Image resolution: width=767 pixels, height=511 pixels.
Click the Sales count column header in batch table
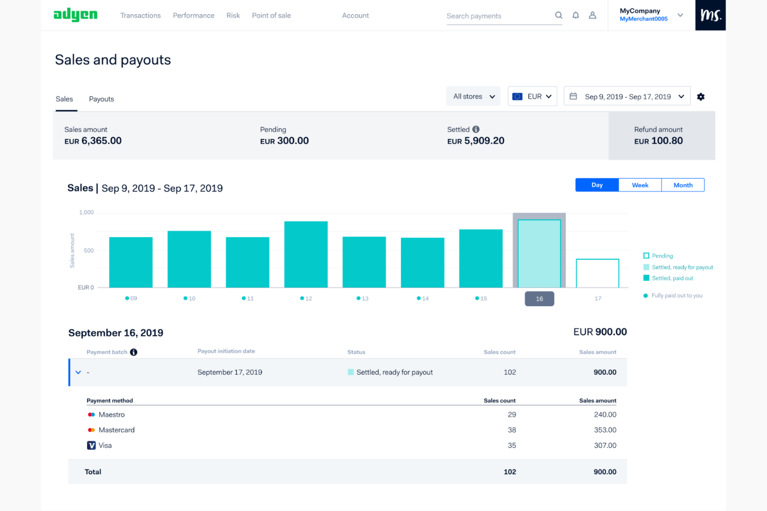[x=500, y=352]
